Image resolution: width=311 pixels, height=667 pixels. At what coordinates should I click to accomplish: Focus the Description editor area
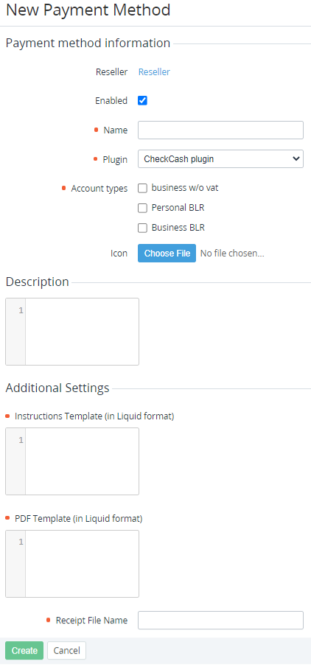point(82,332)
